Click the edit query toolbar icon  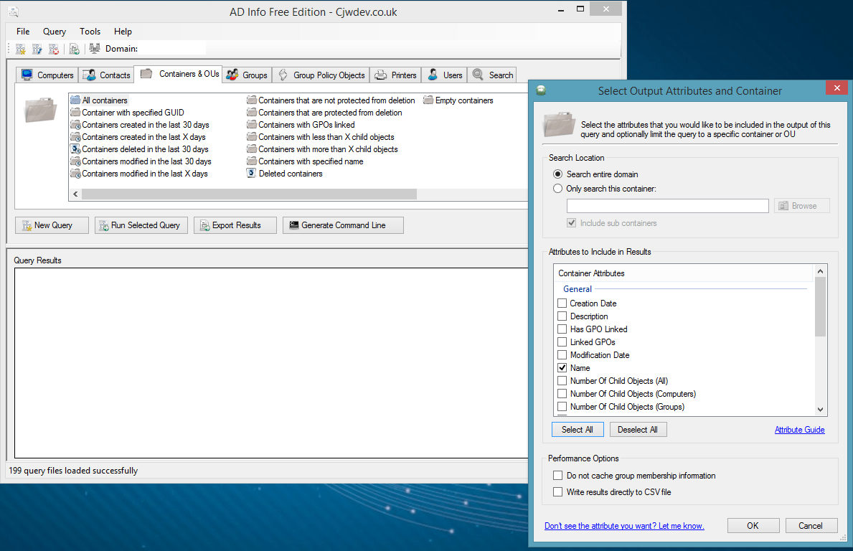coord(37,48)
